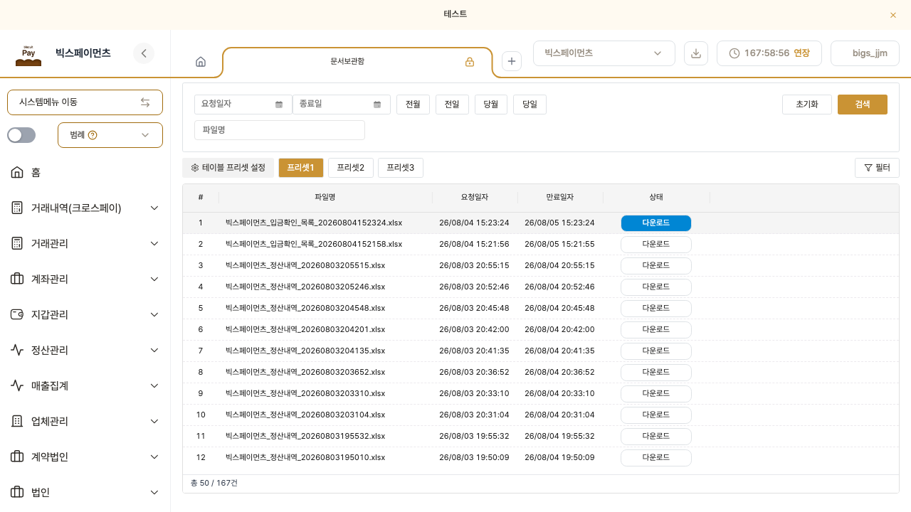This screenshot has height=512, width=911.
Task: Open the 필터 filter button
Action: [x=877, y=168]
